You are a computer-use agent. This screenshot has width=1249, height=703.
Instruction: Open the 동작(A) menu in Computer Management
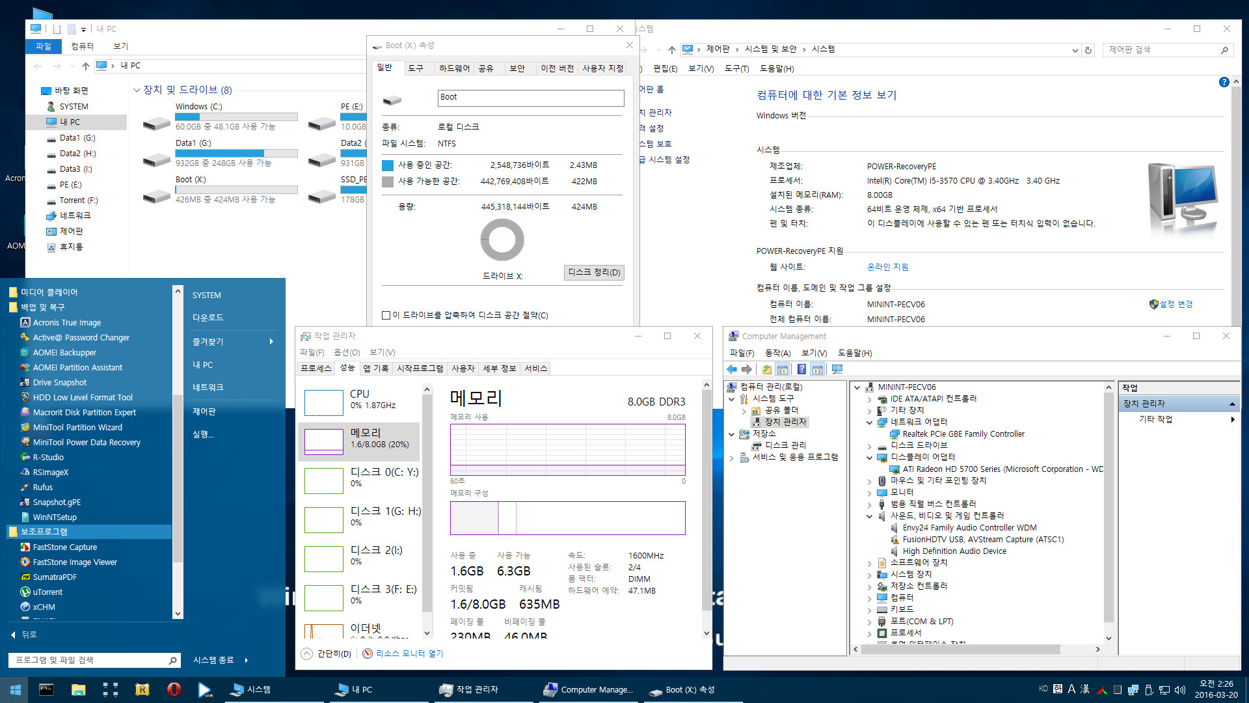pos(777,353)
